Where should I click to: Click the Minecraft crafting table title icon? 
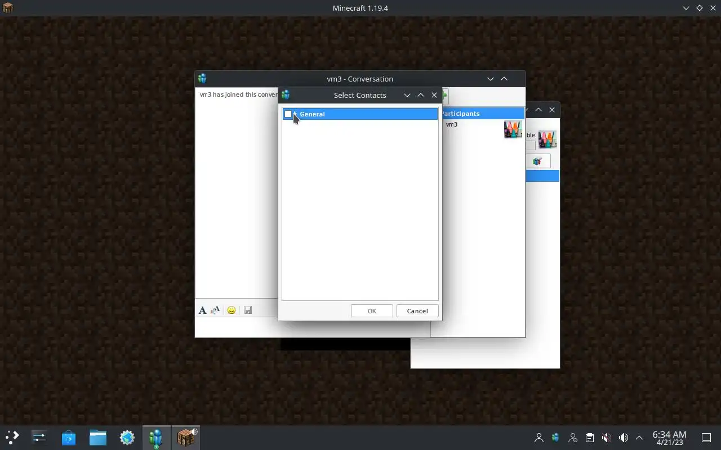(8, 8)
